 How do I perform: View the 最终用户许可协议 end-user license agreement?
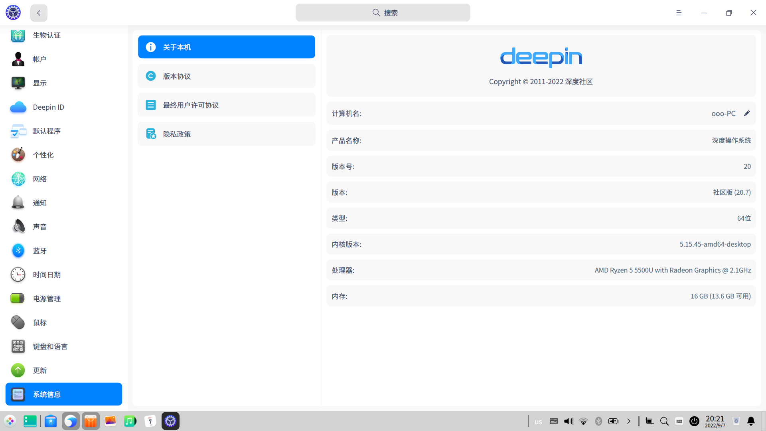pos(226,105)
